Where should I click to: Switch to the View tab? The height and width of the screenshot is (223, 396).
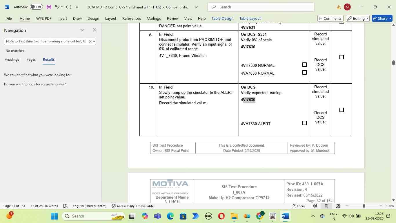(x=188, y=18)
